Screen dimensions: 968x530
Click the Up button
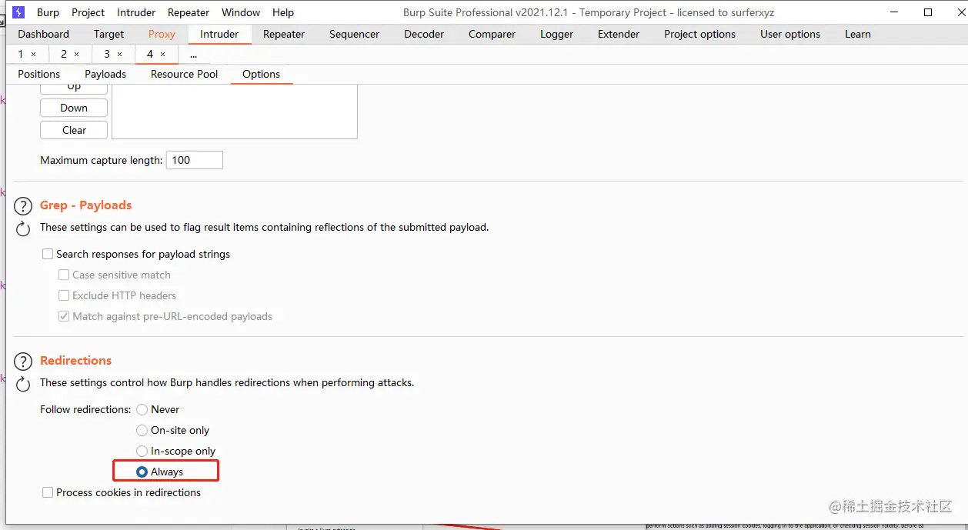coord(74,89)
